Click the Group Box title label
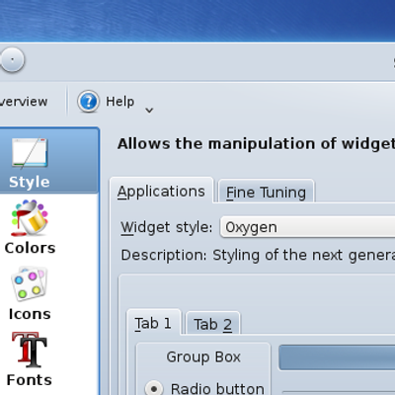 coord(203,357)
